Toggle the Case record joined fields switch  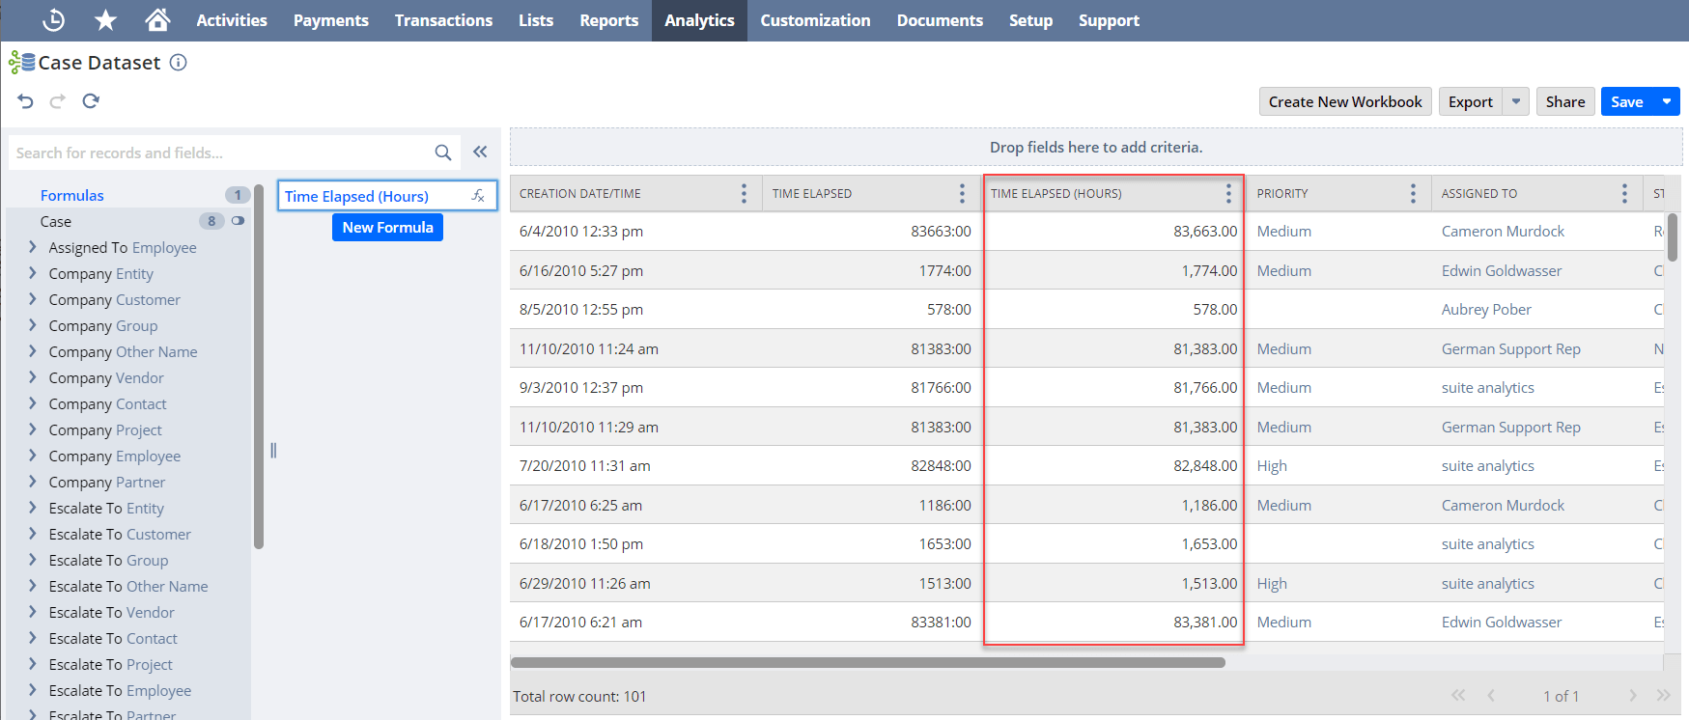238,221
